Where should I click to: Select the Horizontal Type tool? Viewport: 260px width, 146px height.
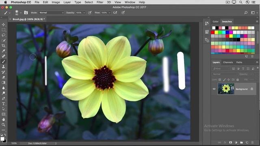coord(4,104)
